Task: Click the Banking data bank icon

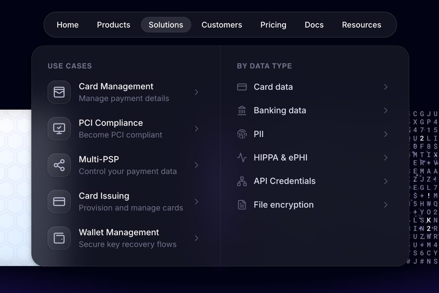Action: coord(241,110)
